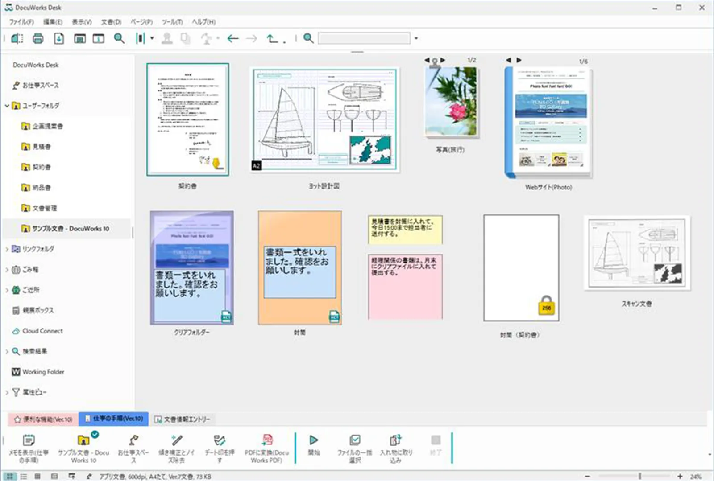
Task: Click the scanner-style first icon in the top toolbar
Action: coord(17,38)
